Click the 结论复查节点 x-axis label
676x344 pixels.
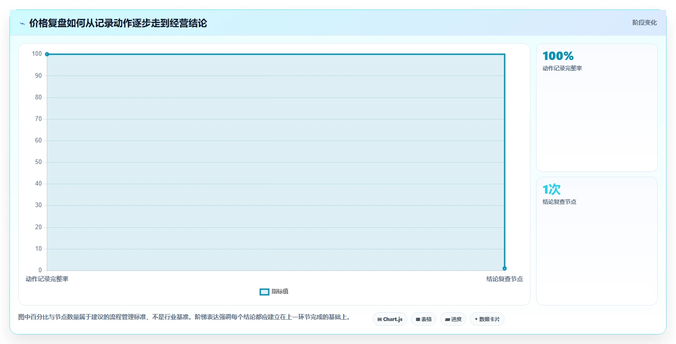504,279
